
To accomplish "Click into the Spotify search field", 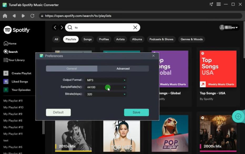I will (103, 28).
